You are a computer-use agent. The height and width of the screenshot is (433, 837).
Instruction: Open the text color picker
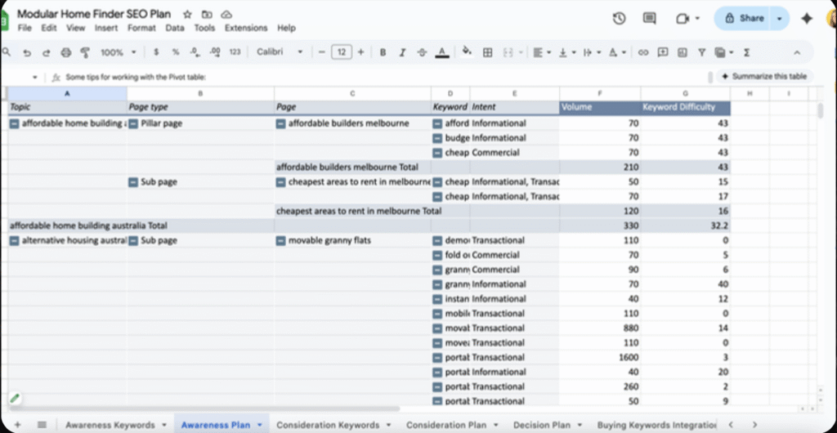click(441, 52)
